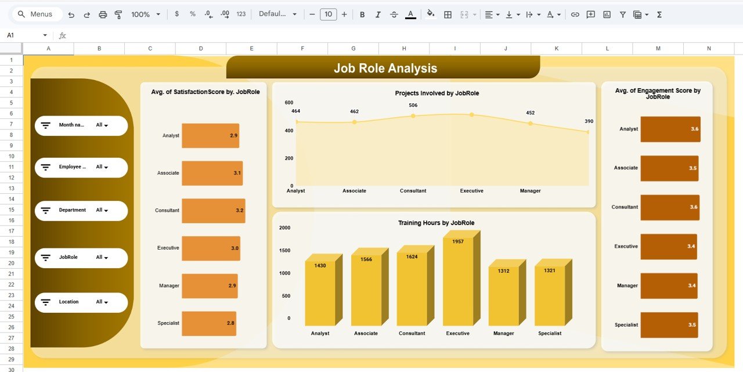Create a filter with the filter icon
This screenshot has width=743, height=372.
pyautogui.click(x=622, y=14)
